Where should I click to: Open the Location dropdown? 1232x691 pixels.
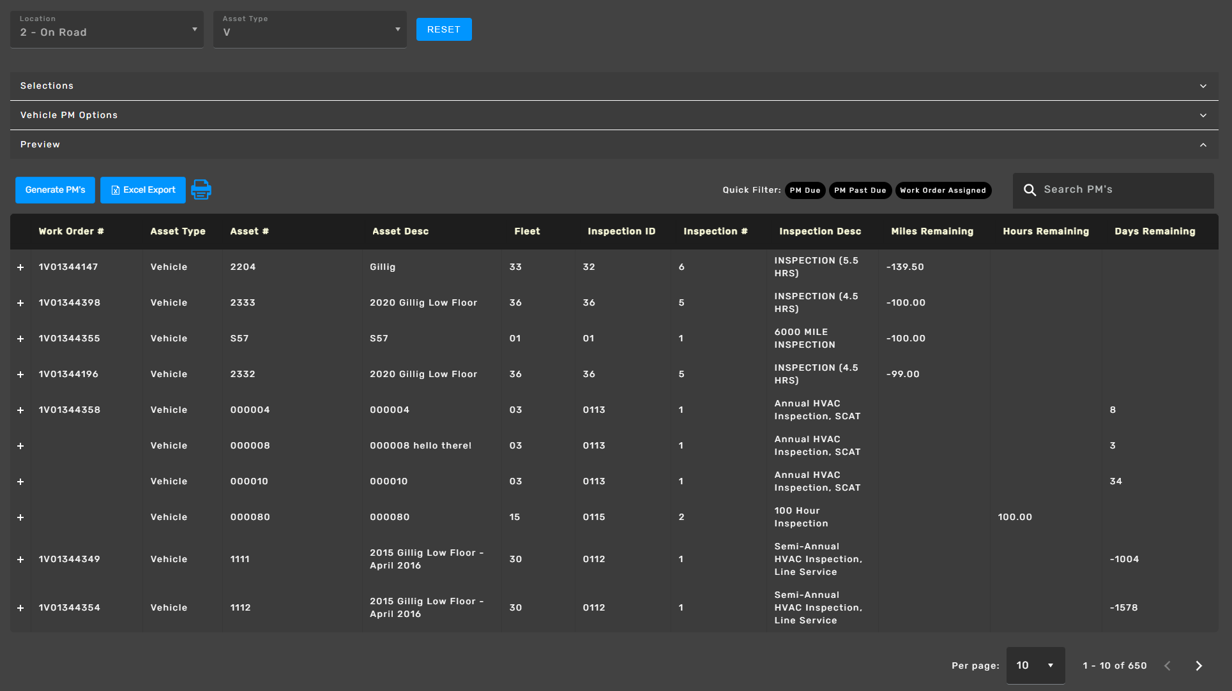(107, 29)
